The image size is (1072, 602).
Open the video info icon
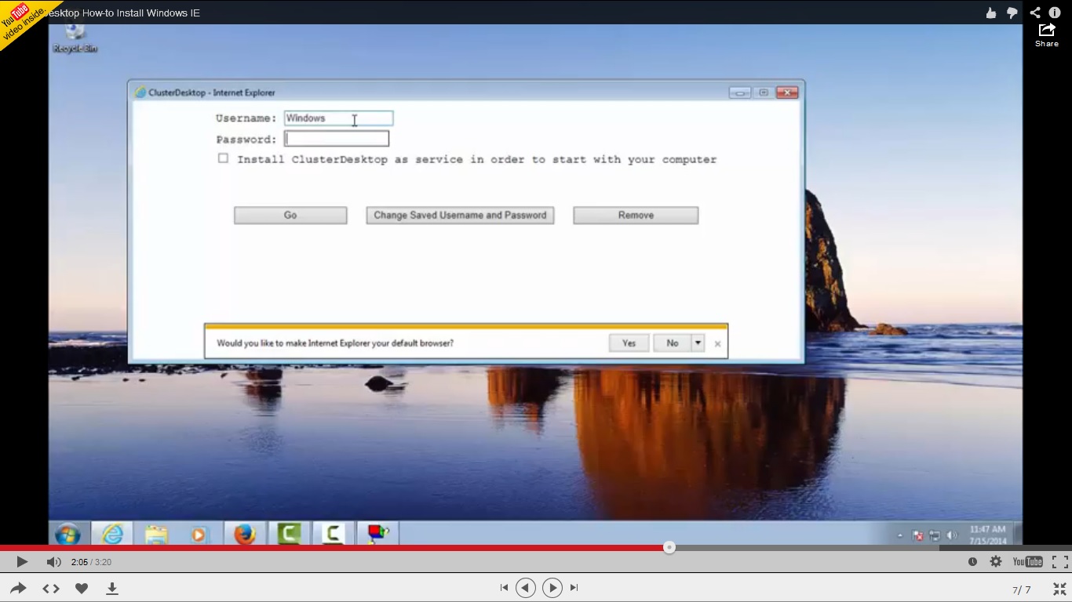(x=1055, y=13)
